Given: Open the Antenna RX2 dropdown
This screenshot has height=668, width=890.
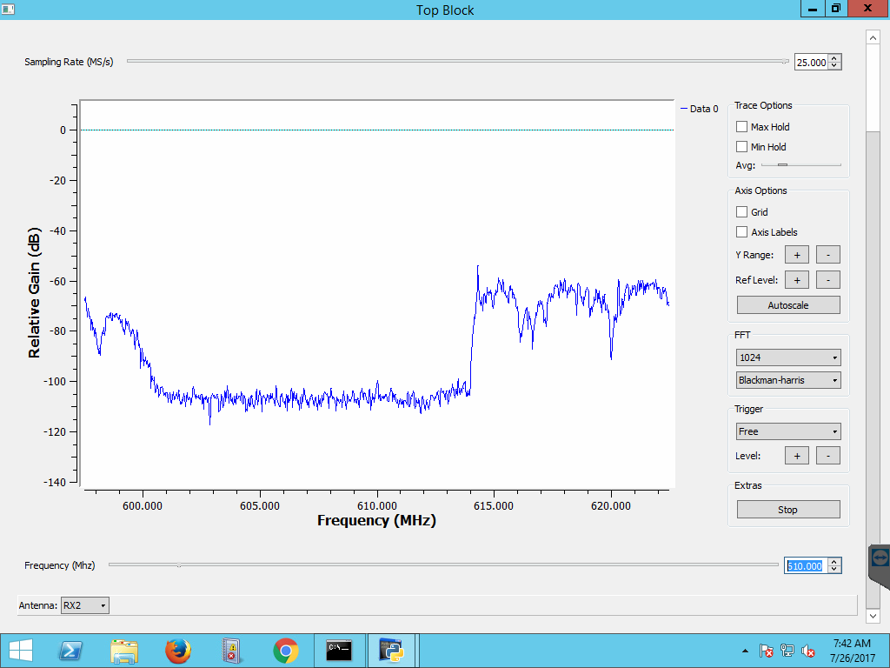Looking at the screenshot, I should tap(85, 605).
